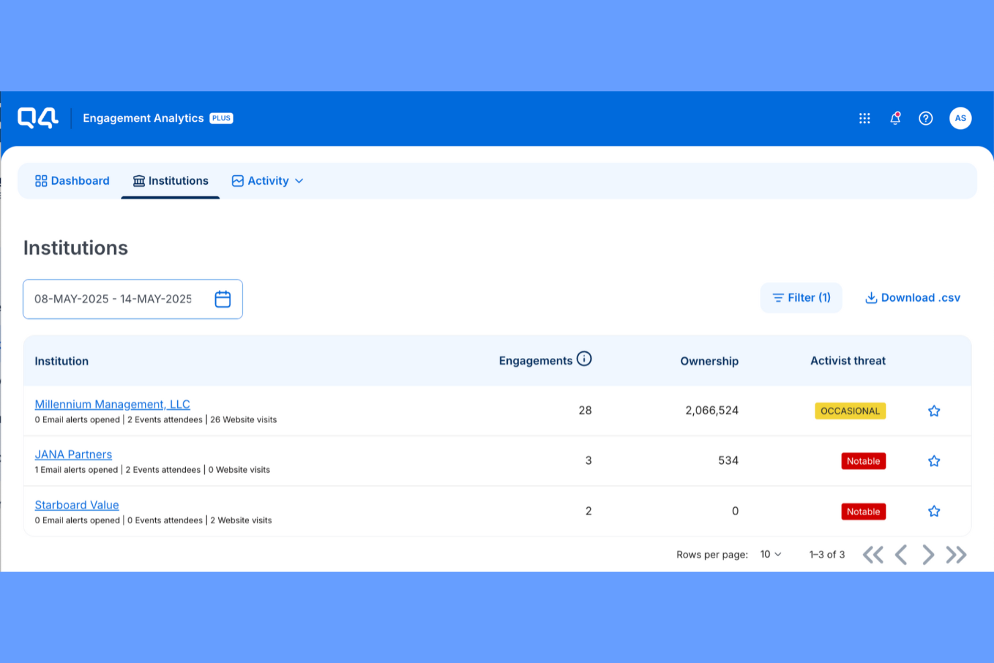This screenshot has height=663, width=994.
Task: Show Engagements info tooltip icon
Action: click(x=584, y=359)
